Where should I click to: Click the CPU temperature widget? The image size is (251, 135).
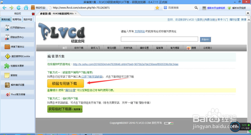(x=240, y=127)
